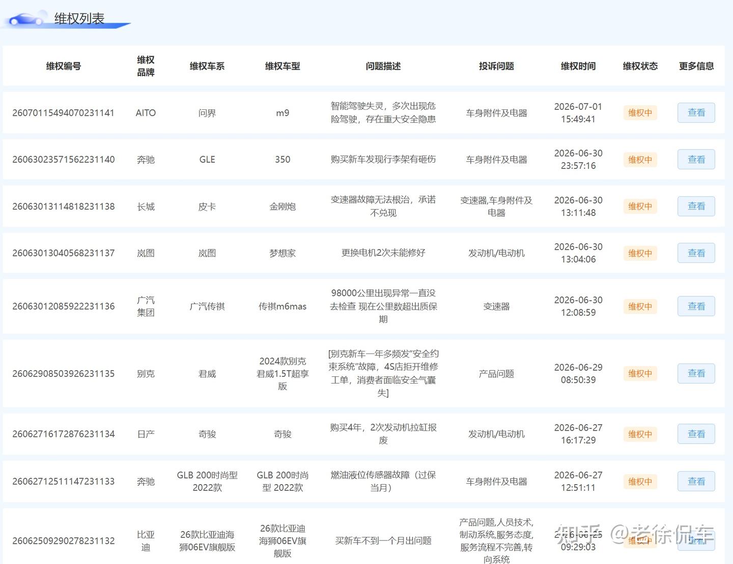
Task: Click the 广汽传祺 series cell
Action: [207, 307]
